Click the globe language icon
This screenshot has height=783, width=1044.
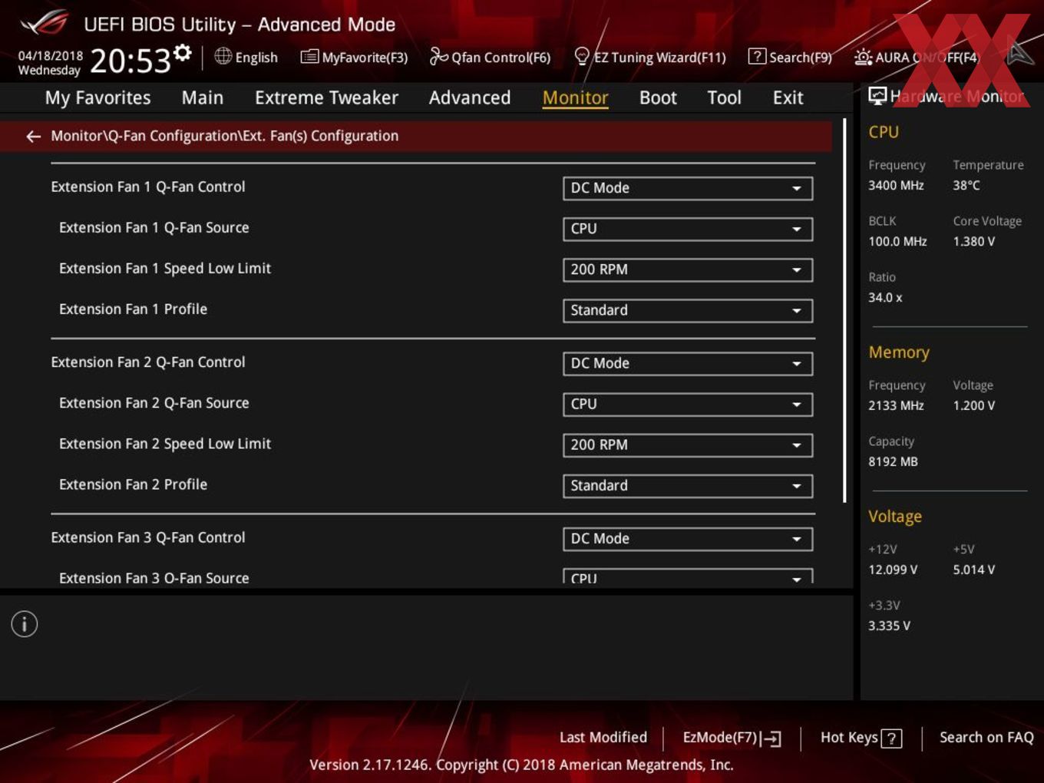tap(223, 56)
